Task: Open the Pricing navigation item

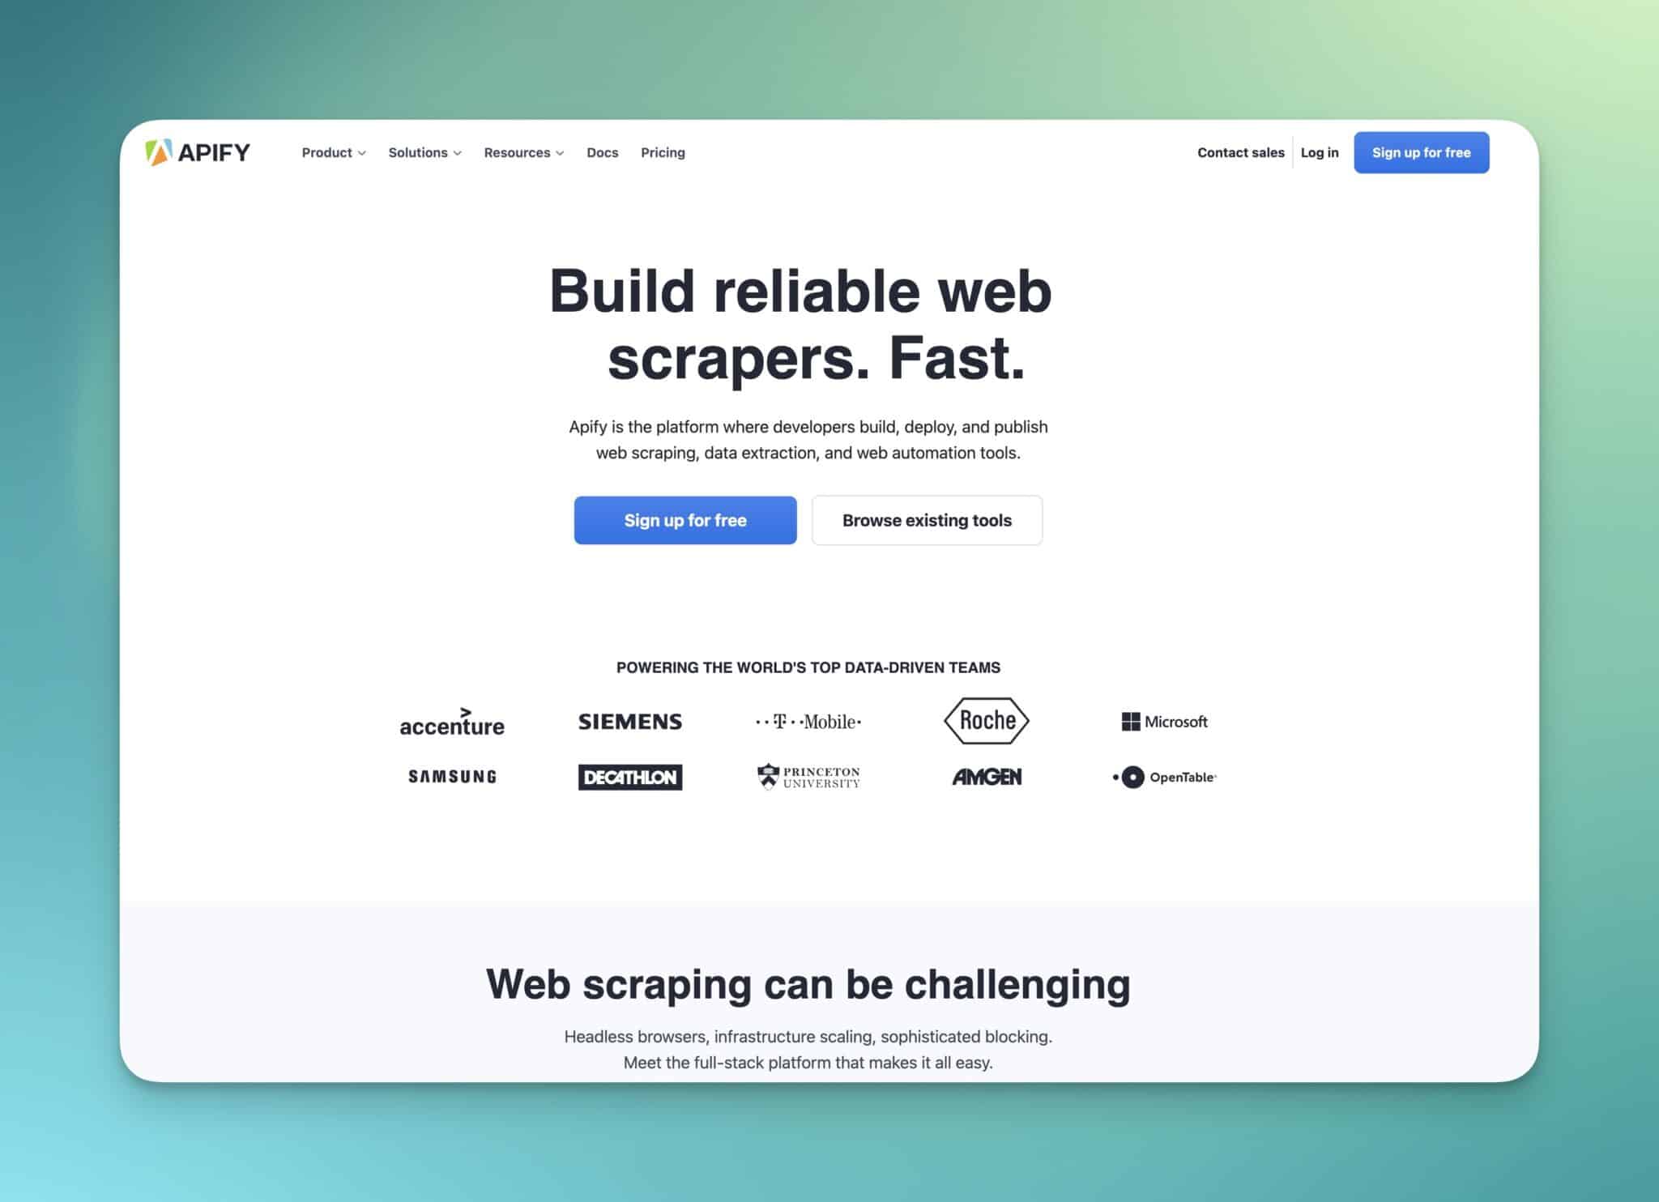Action: (663, 152)
